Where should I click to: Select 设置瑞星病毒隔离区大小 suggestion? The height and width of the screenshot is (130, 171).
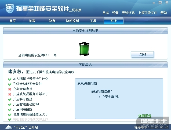point(31,114)
